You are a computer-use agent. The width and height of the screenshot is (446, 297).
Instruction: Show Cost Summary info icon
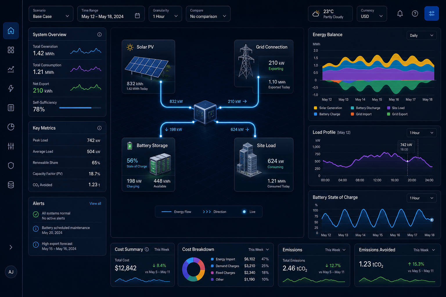coord(147,249)
